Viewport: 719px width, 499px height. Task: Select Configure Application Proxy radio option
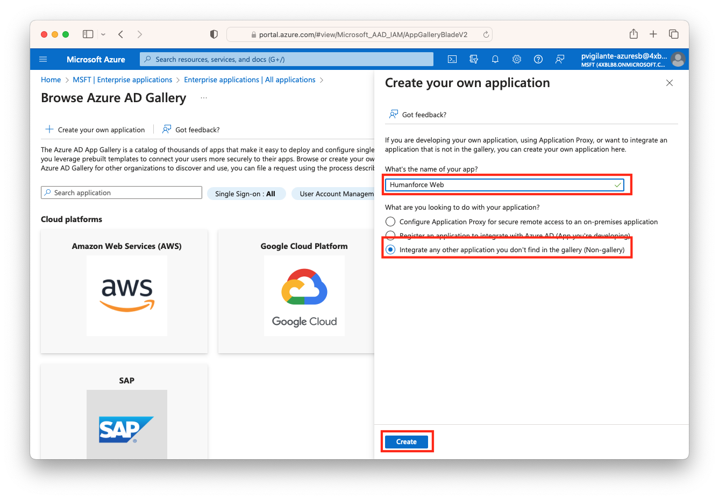point(390,222)
